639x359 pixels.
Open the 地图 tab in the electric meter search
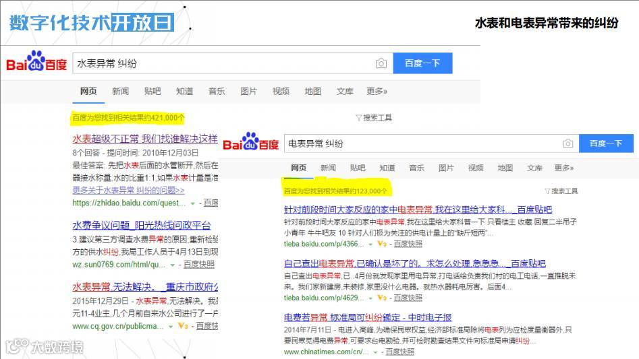505,168
